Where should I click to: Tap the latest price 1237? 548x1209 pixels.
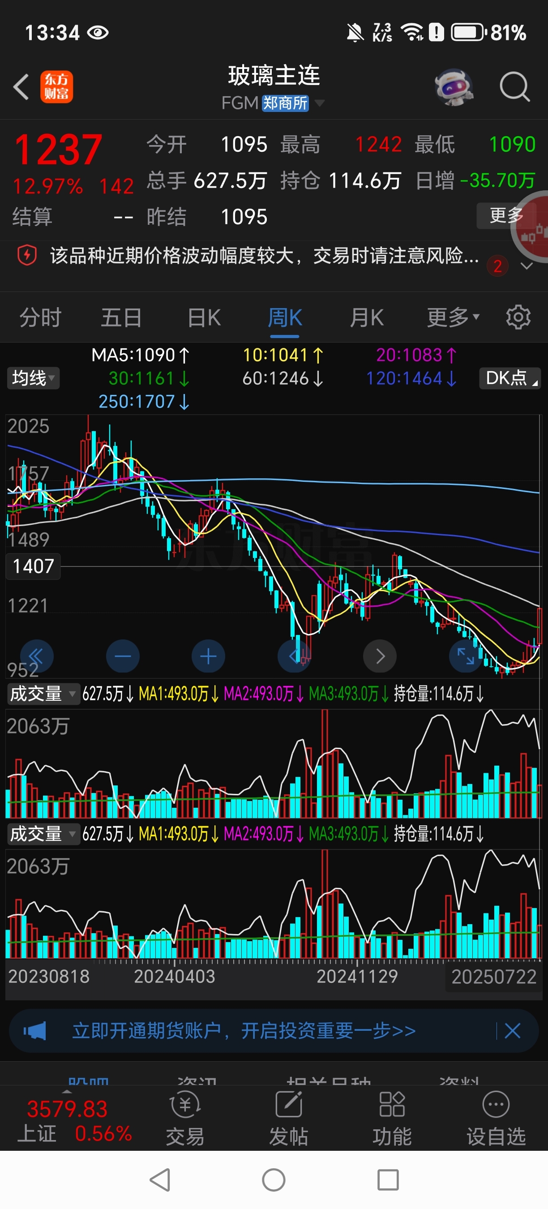coord(58,150)
